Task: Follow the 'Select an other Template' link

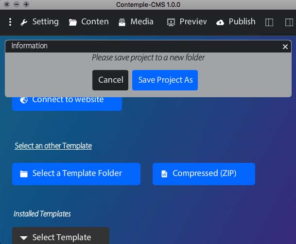Action: 53,146
